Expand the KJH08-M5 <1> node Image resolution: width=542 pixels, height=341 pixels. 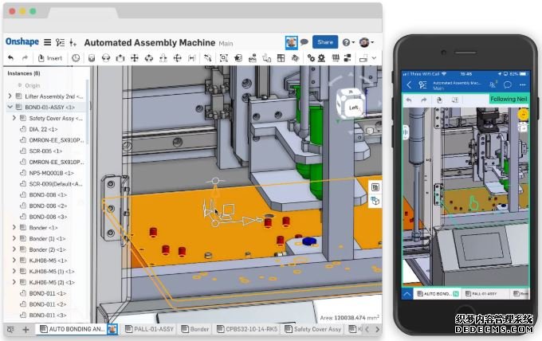pos(14,261)
